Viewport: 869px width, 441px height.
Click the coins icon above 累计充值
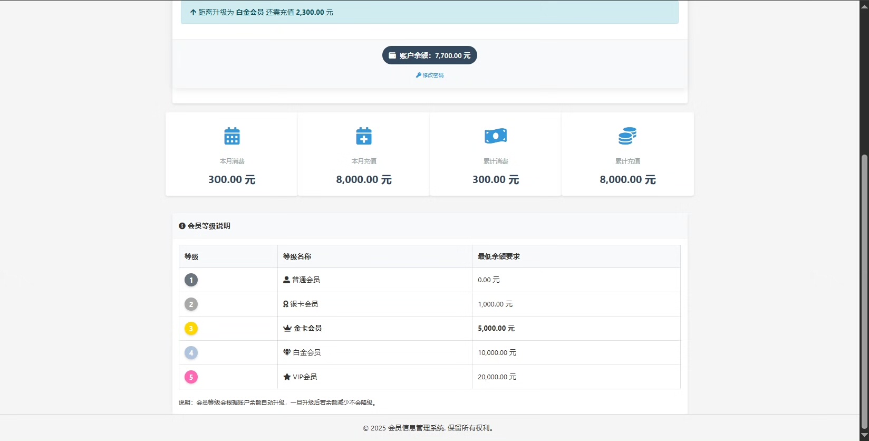pos(627,136)
